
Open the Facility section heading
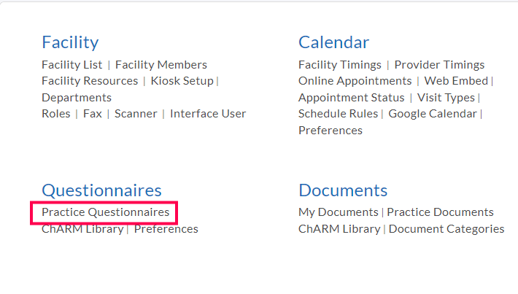point(70,42)
